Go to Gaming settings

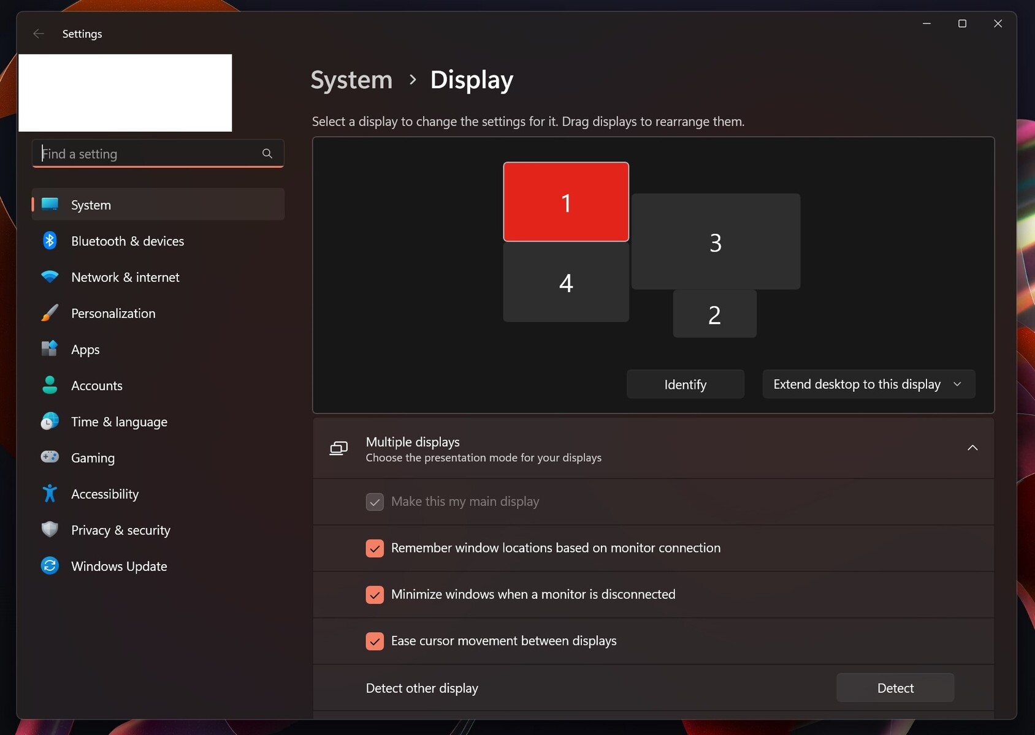point(158,458)
